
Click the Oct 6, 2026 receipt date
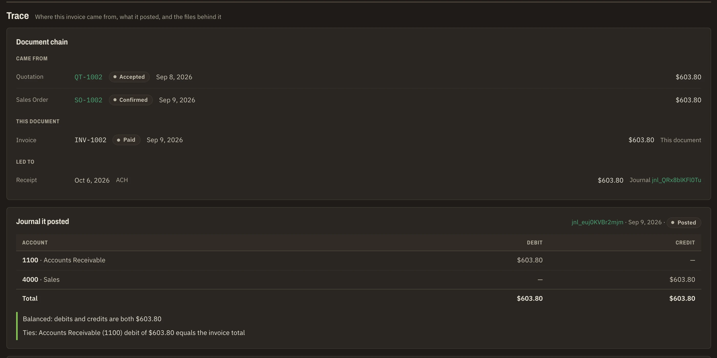coord(92,180)
